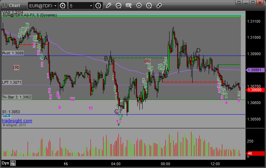Viewport: 266px width, 168px height.
Task: Click the S1: 1.3053 label
Action: [11, 112]
